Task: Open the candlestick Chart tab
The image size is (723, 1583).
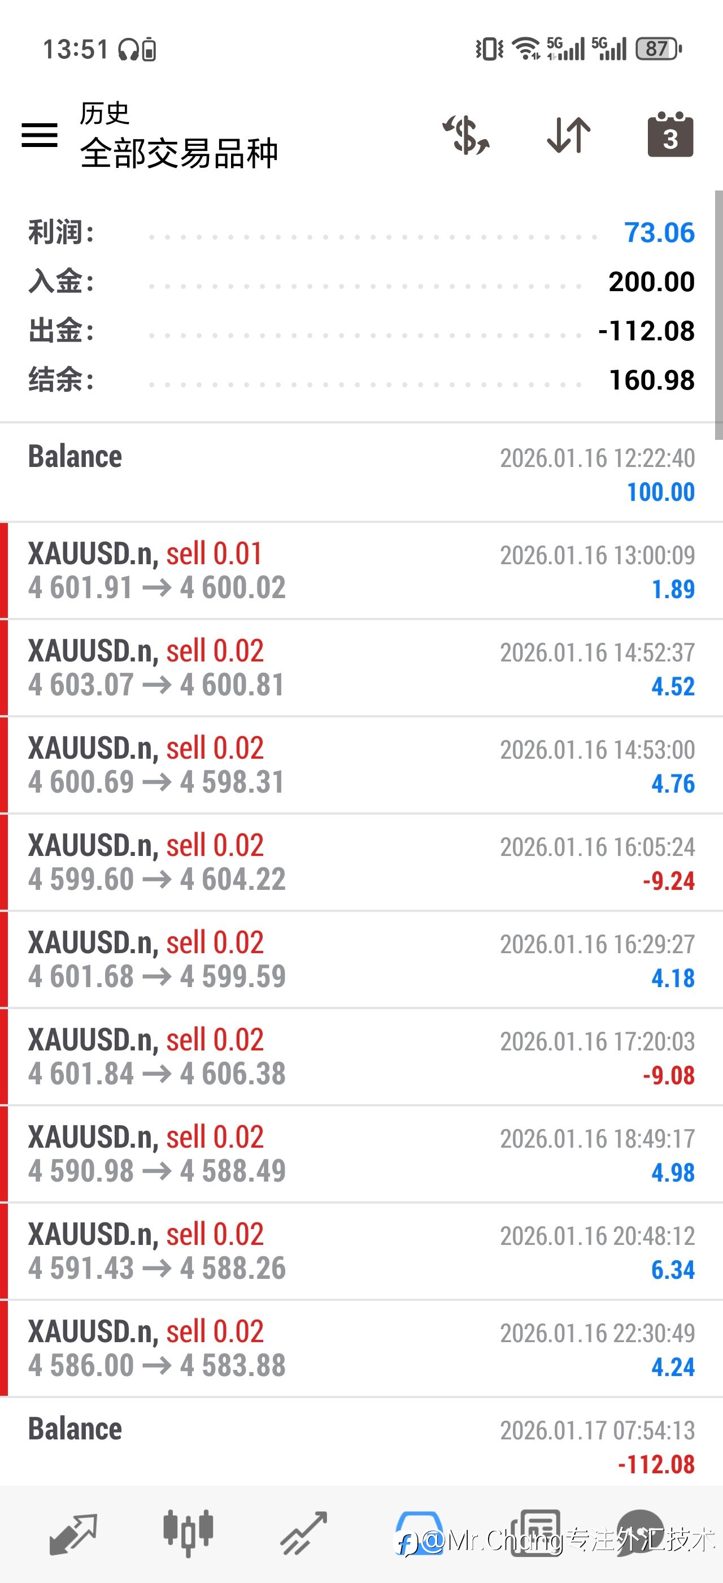Action: pyautogui.click(x=188, y=1533)
